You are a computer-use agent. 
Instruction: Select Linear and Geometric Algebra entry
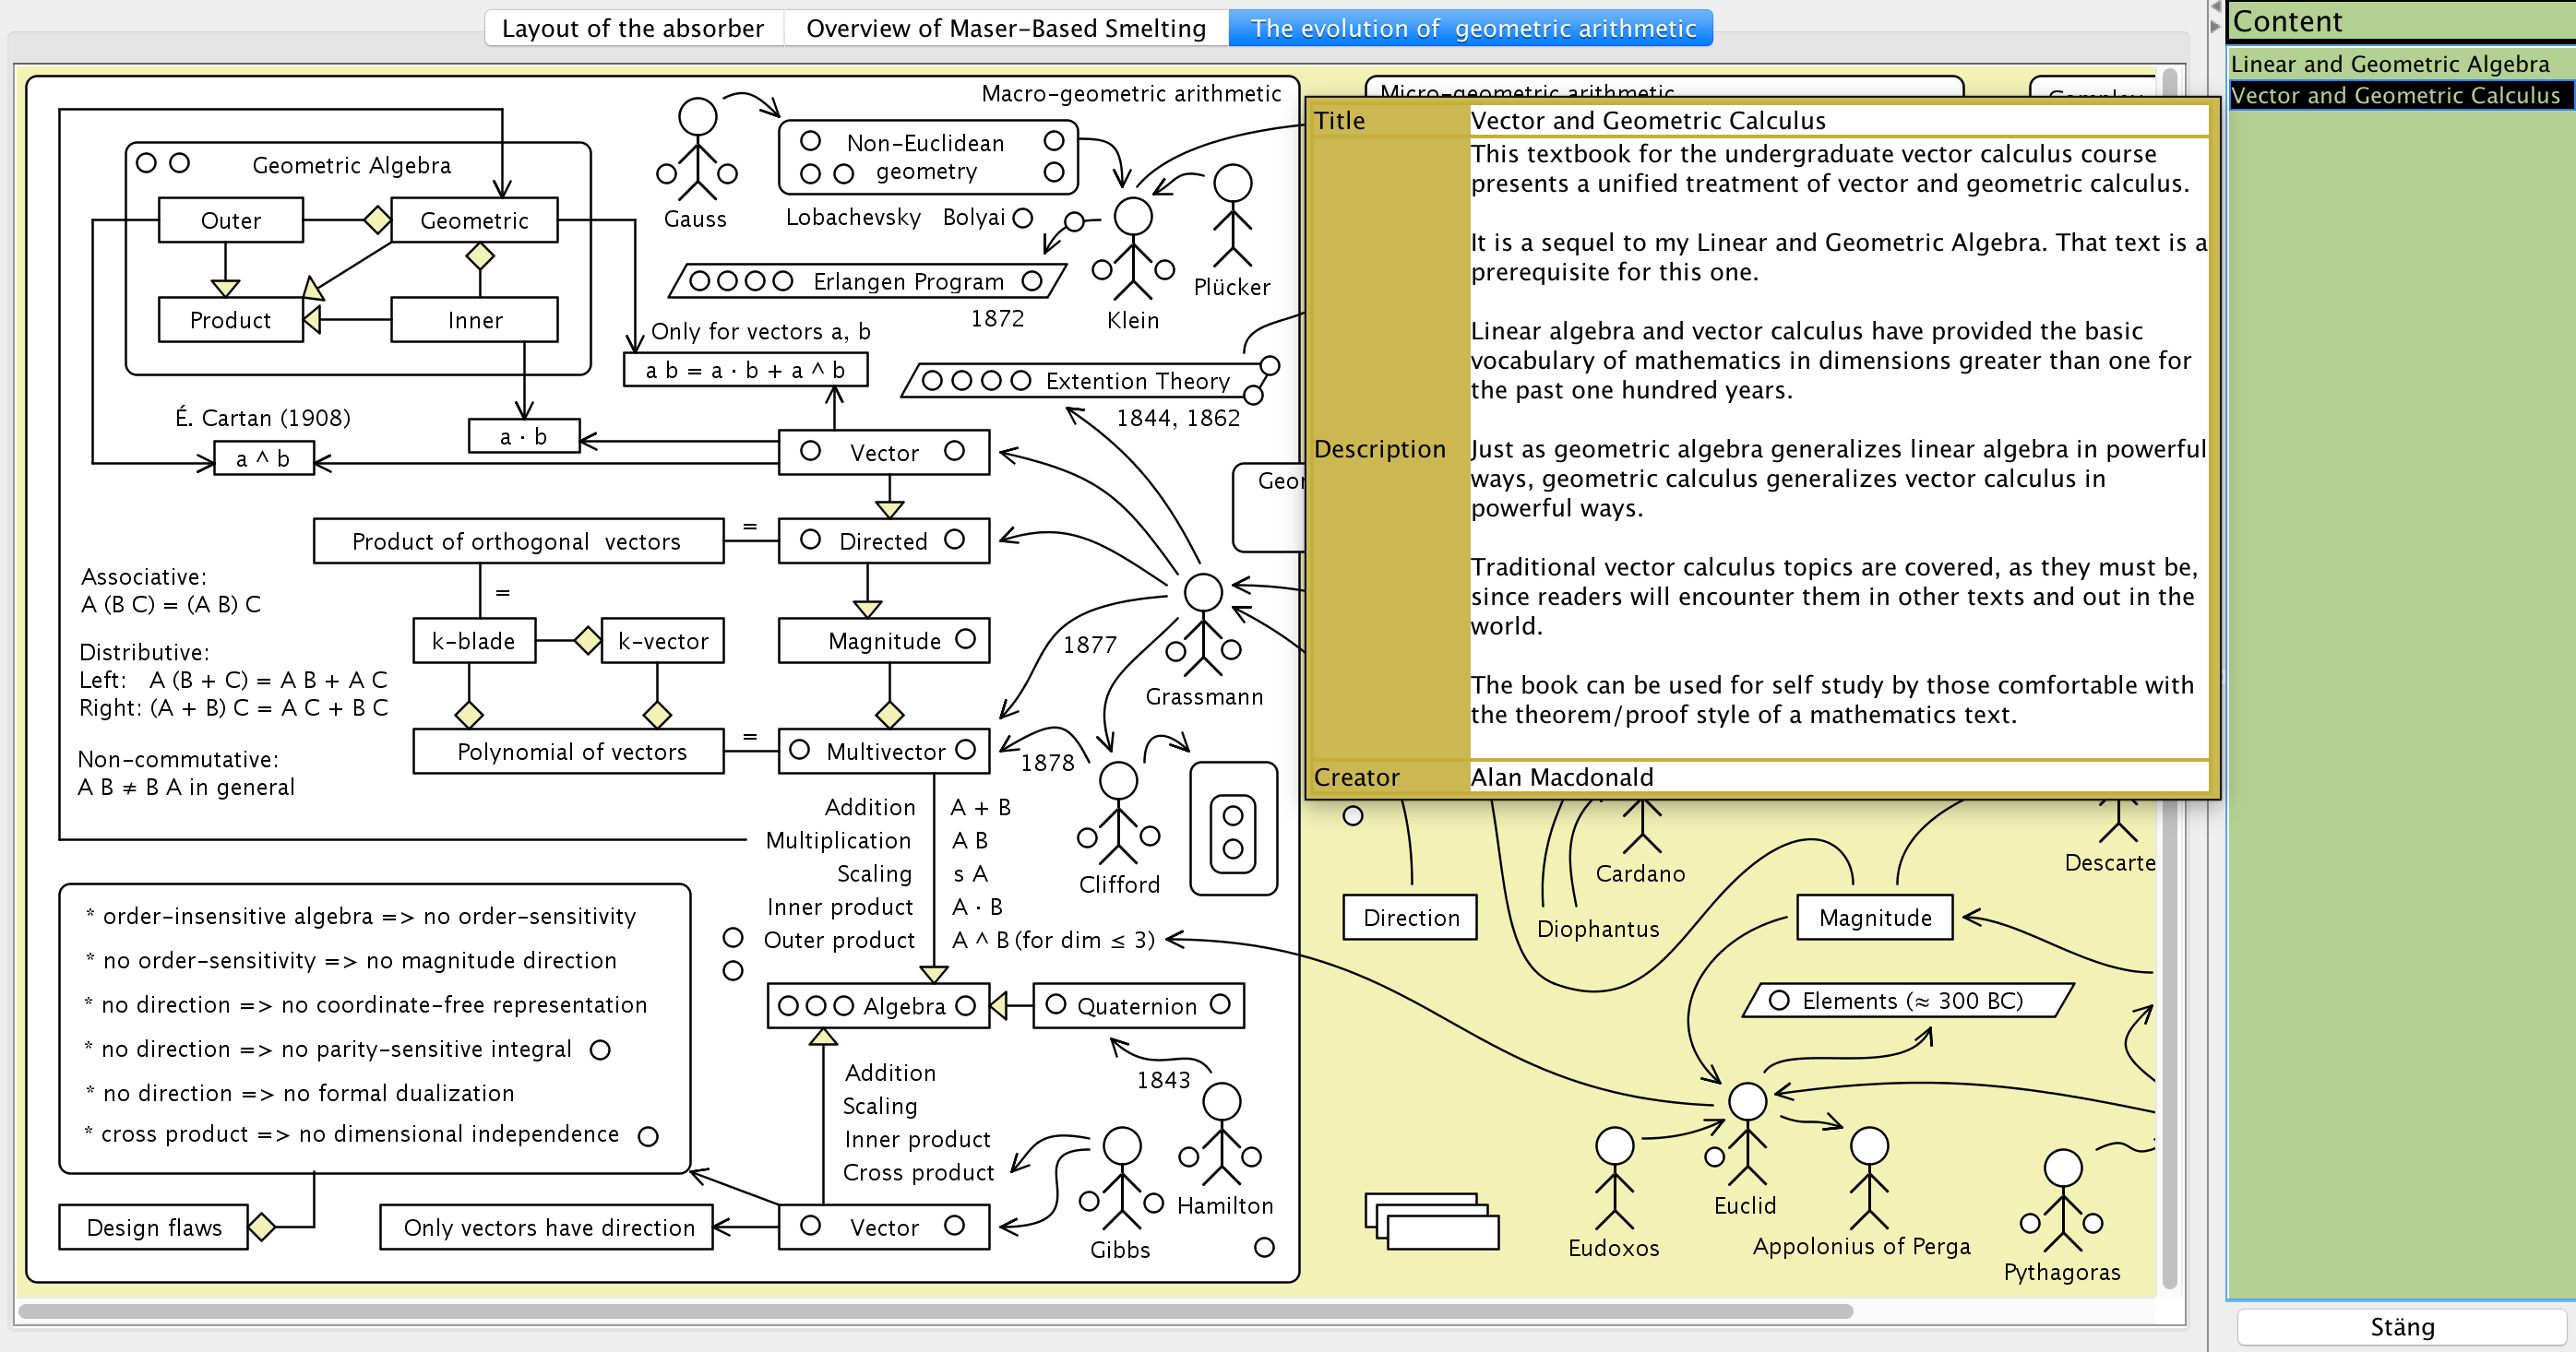2389,64
